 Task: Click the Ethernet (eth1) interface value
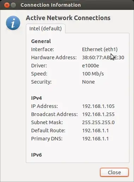100,49
